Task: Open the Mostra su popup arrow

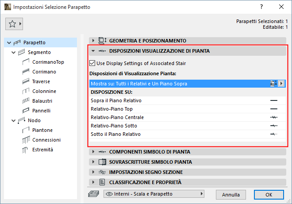Action: click(280, 84)
